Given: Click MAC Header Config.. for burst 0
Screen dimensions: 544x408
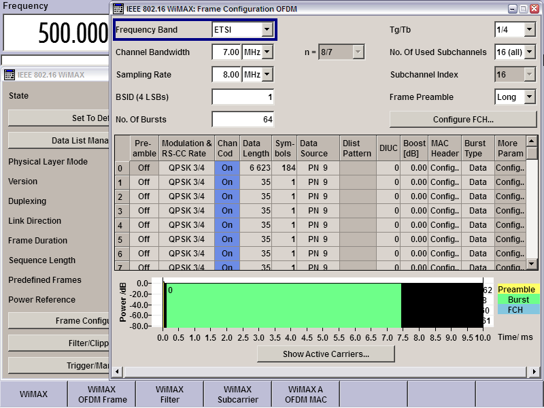Looking at the screenshot, I should [445, 168].
